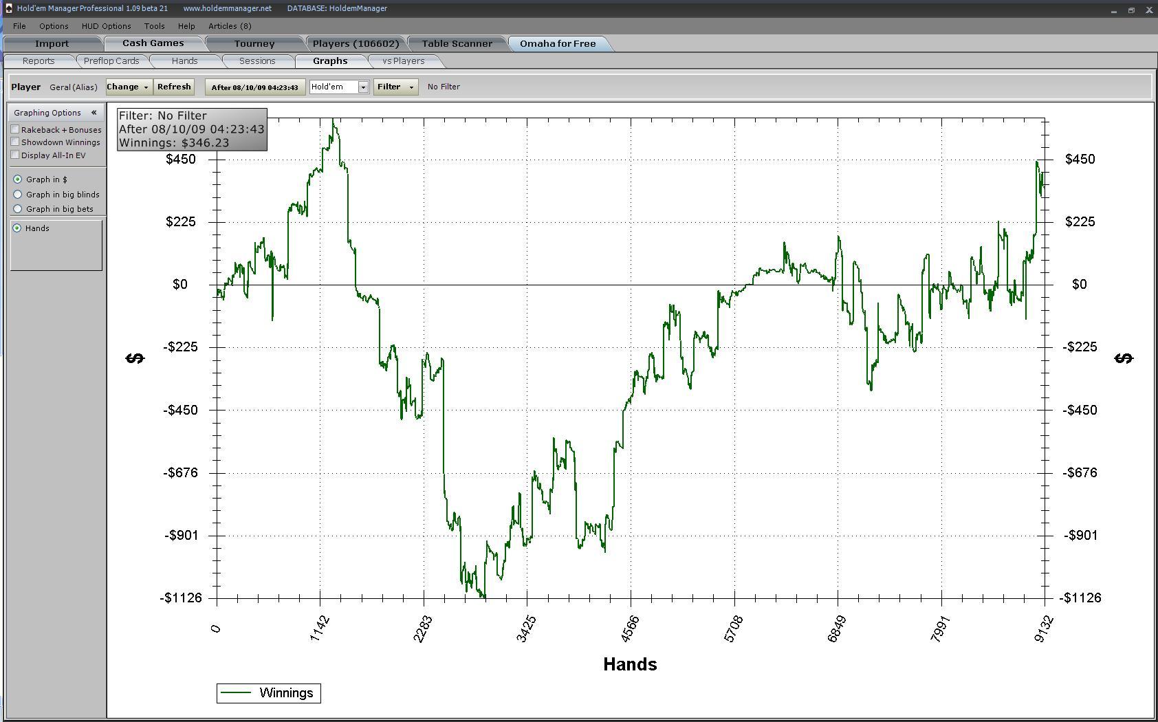Open the HUD Options menu

[x=106, y=26]
